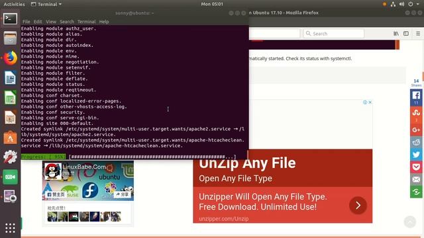Open the unzipper.com/Unzip link

224,219
